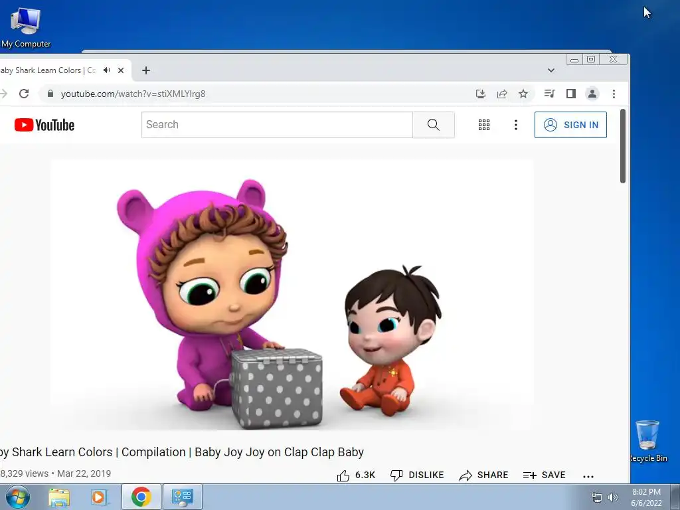Switch to Chrome in the taskbar
The height and width of the screenshot is (510, 680).
[x=141, y=497]
